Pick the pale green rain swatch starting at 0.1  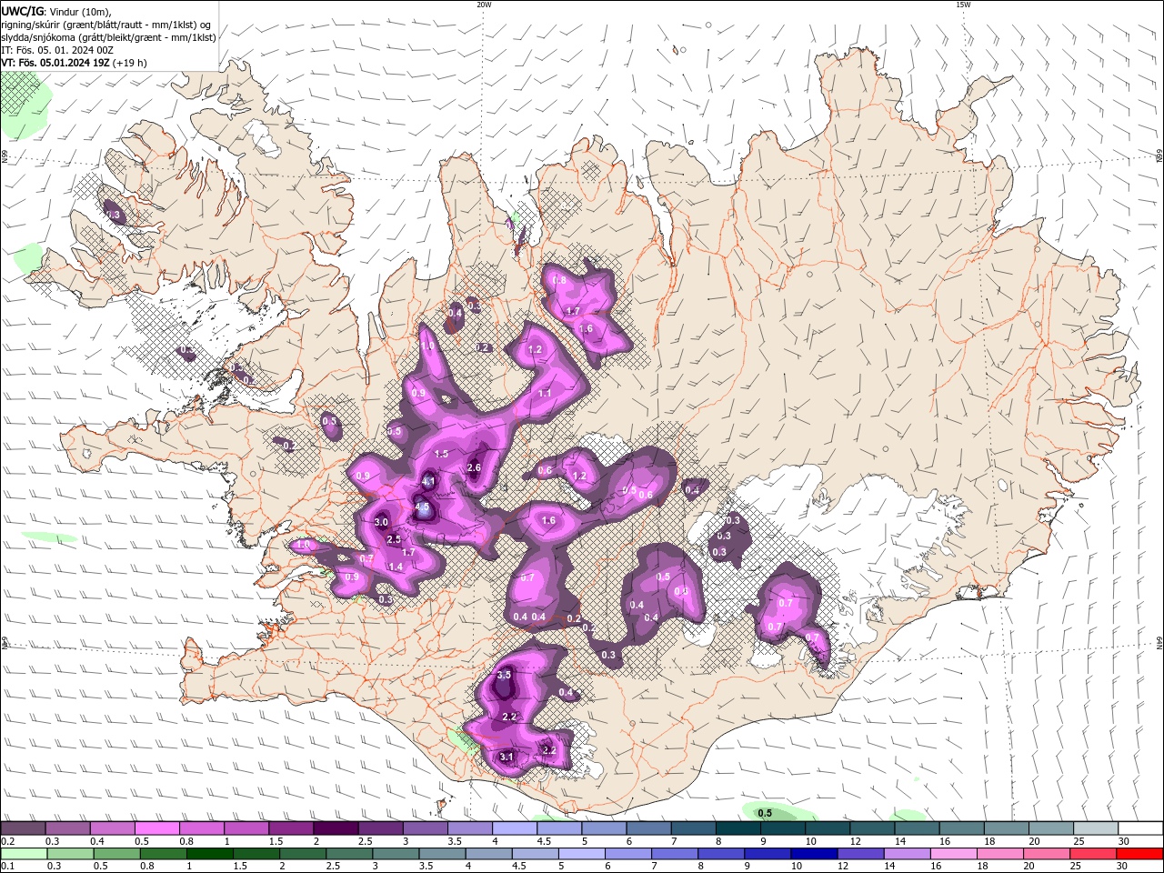click(x=23, y=854)
